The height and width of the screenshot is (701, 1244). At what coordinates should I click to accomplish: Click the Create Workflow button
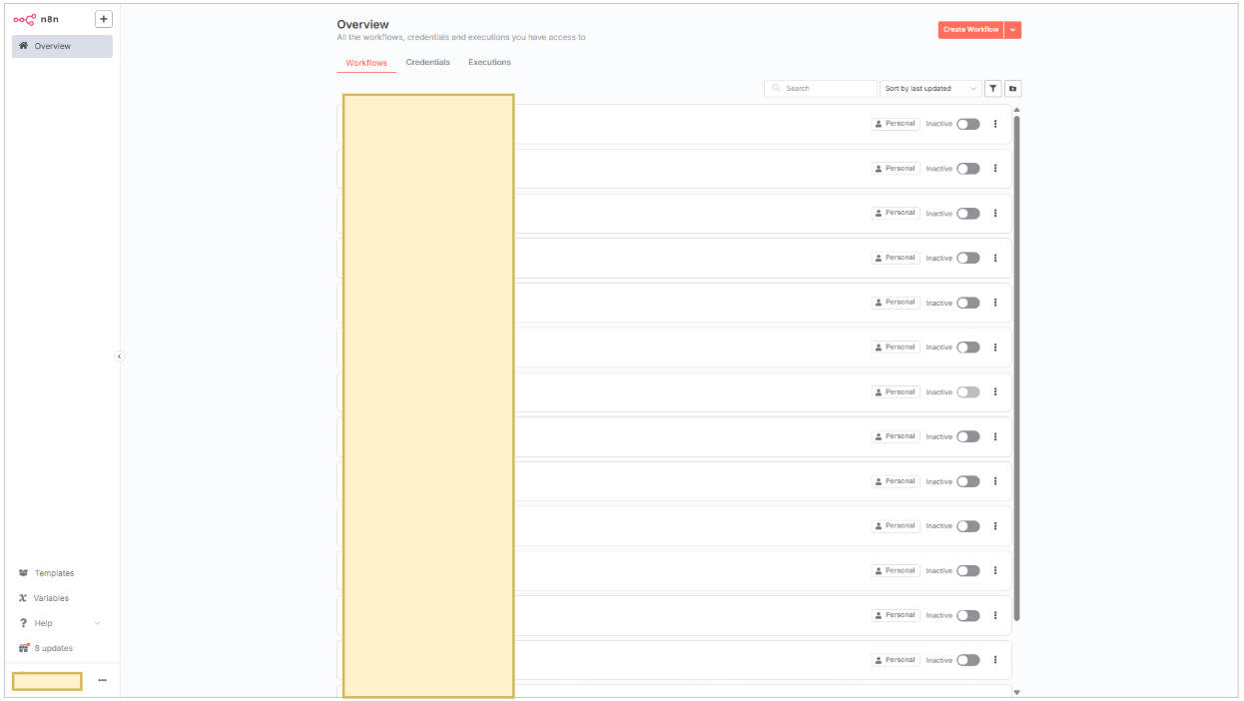[x=970, y=30]
